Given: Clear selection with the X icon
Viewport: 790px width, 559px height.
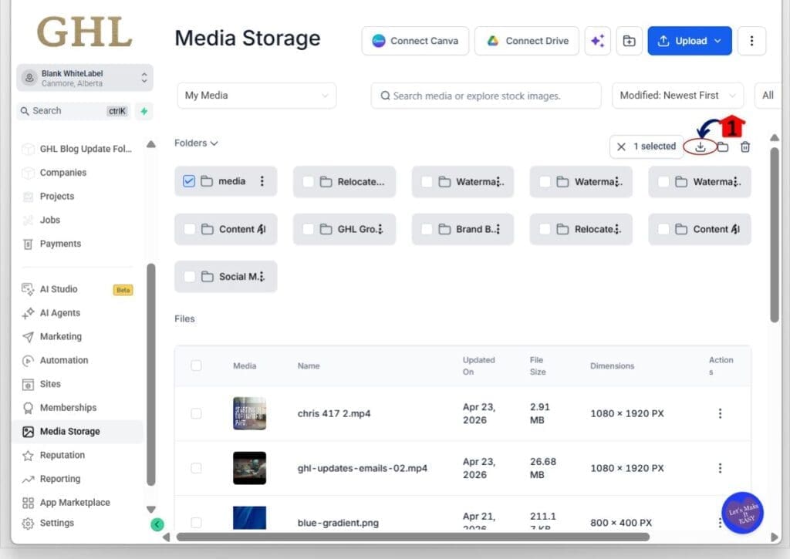Looking at the screenshot, I should [621, 146].
